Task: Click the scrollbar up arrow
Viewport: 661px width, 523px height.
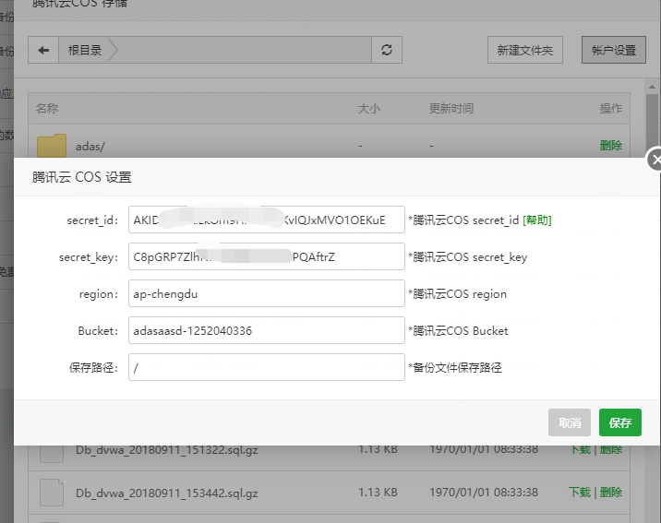Action: (652, 87)
